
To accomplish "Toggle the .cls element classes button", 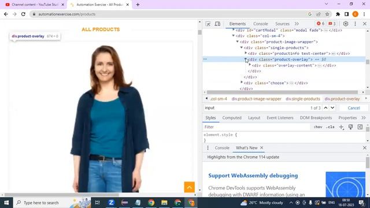I will click(330, 127).
